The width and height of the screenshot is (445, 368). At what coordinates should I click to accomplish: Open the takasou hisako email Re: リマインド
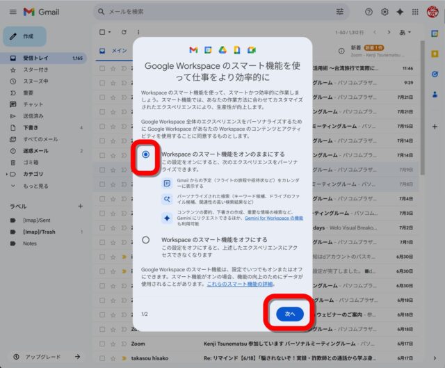290,358
